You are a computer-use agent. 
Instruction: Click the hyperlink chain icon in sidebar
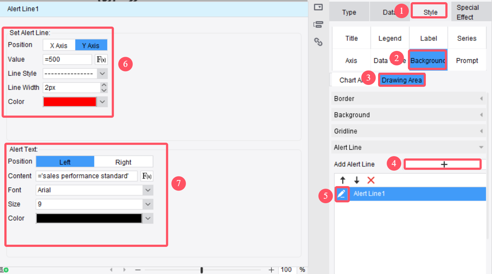(x=318, y=42)
